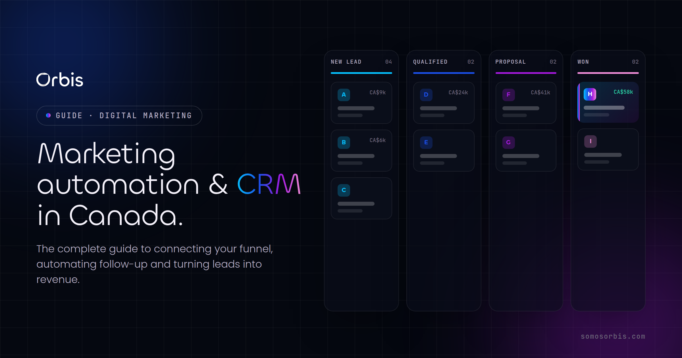The image size is (682, 358).
Task: Select avatar H in the Won column
Action: pyautogui.click(x=590, y=94)
